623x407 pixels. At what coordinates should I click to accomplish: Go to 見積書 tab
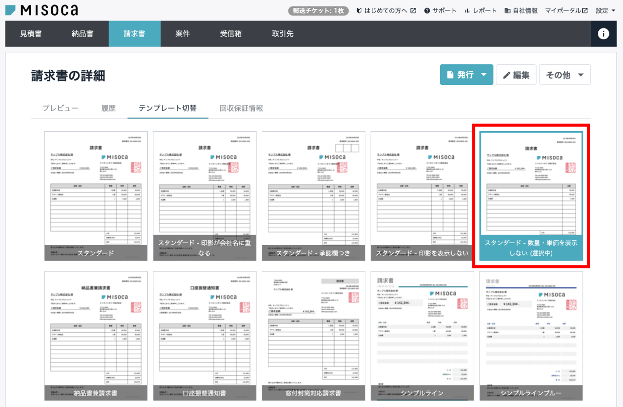pos(31,34)
